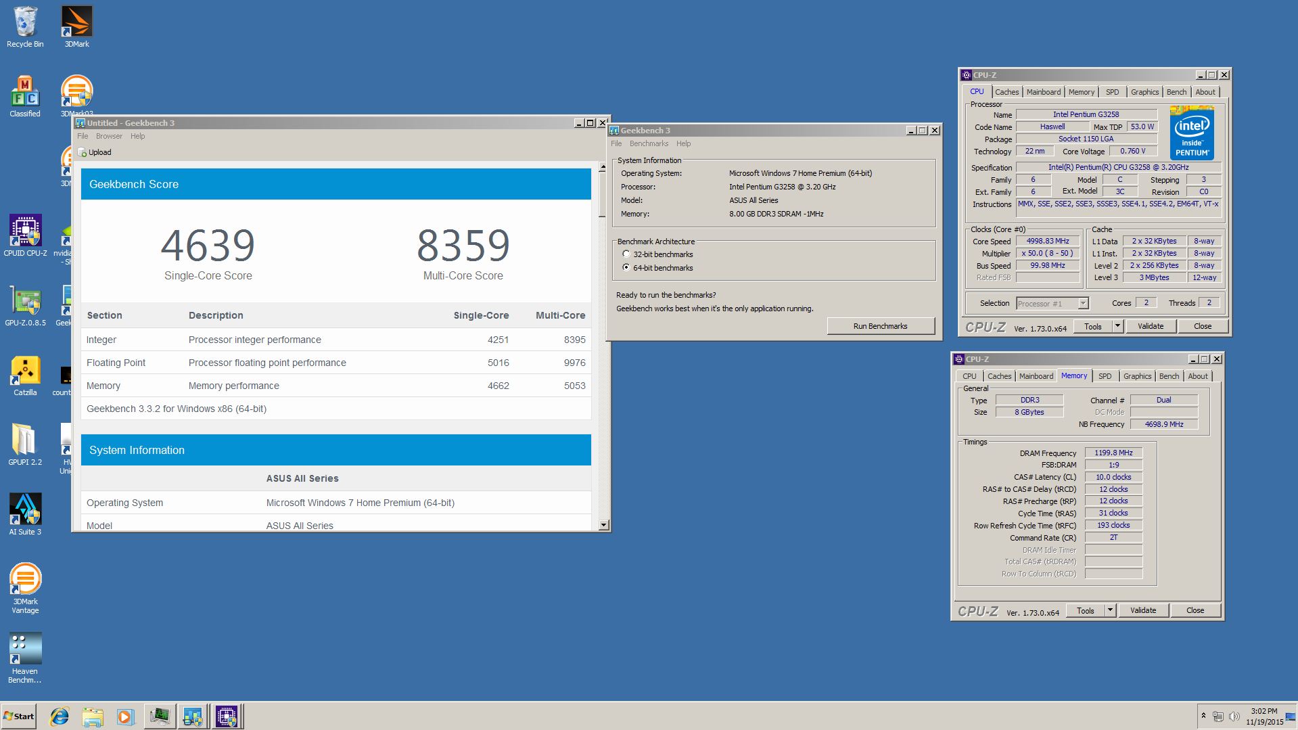
Task: Click the Memory performance row in Geekbench results
Action: 335,386
